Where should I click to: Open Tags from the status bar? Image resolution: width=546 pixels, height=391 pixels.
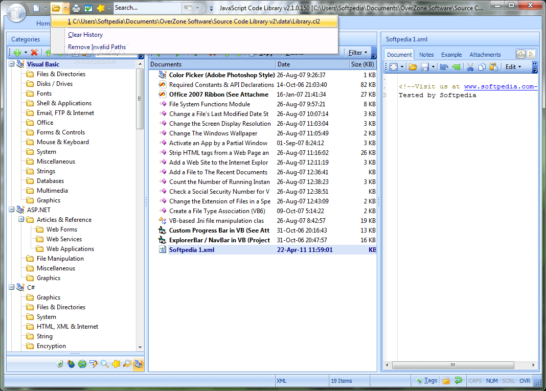click(431, 381)
